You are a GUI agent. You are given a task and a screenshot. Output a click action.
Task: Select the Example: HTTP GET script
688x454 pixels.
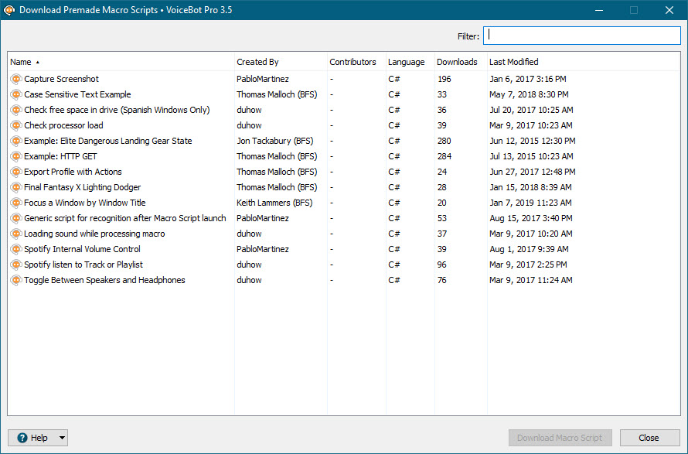point(60,156)
